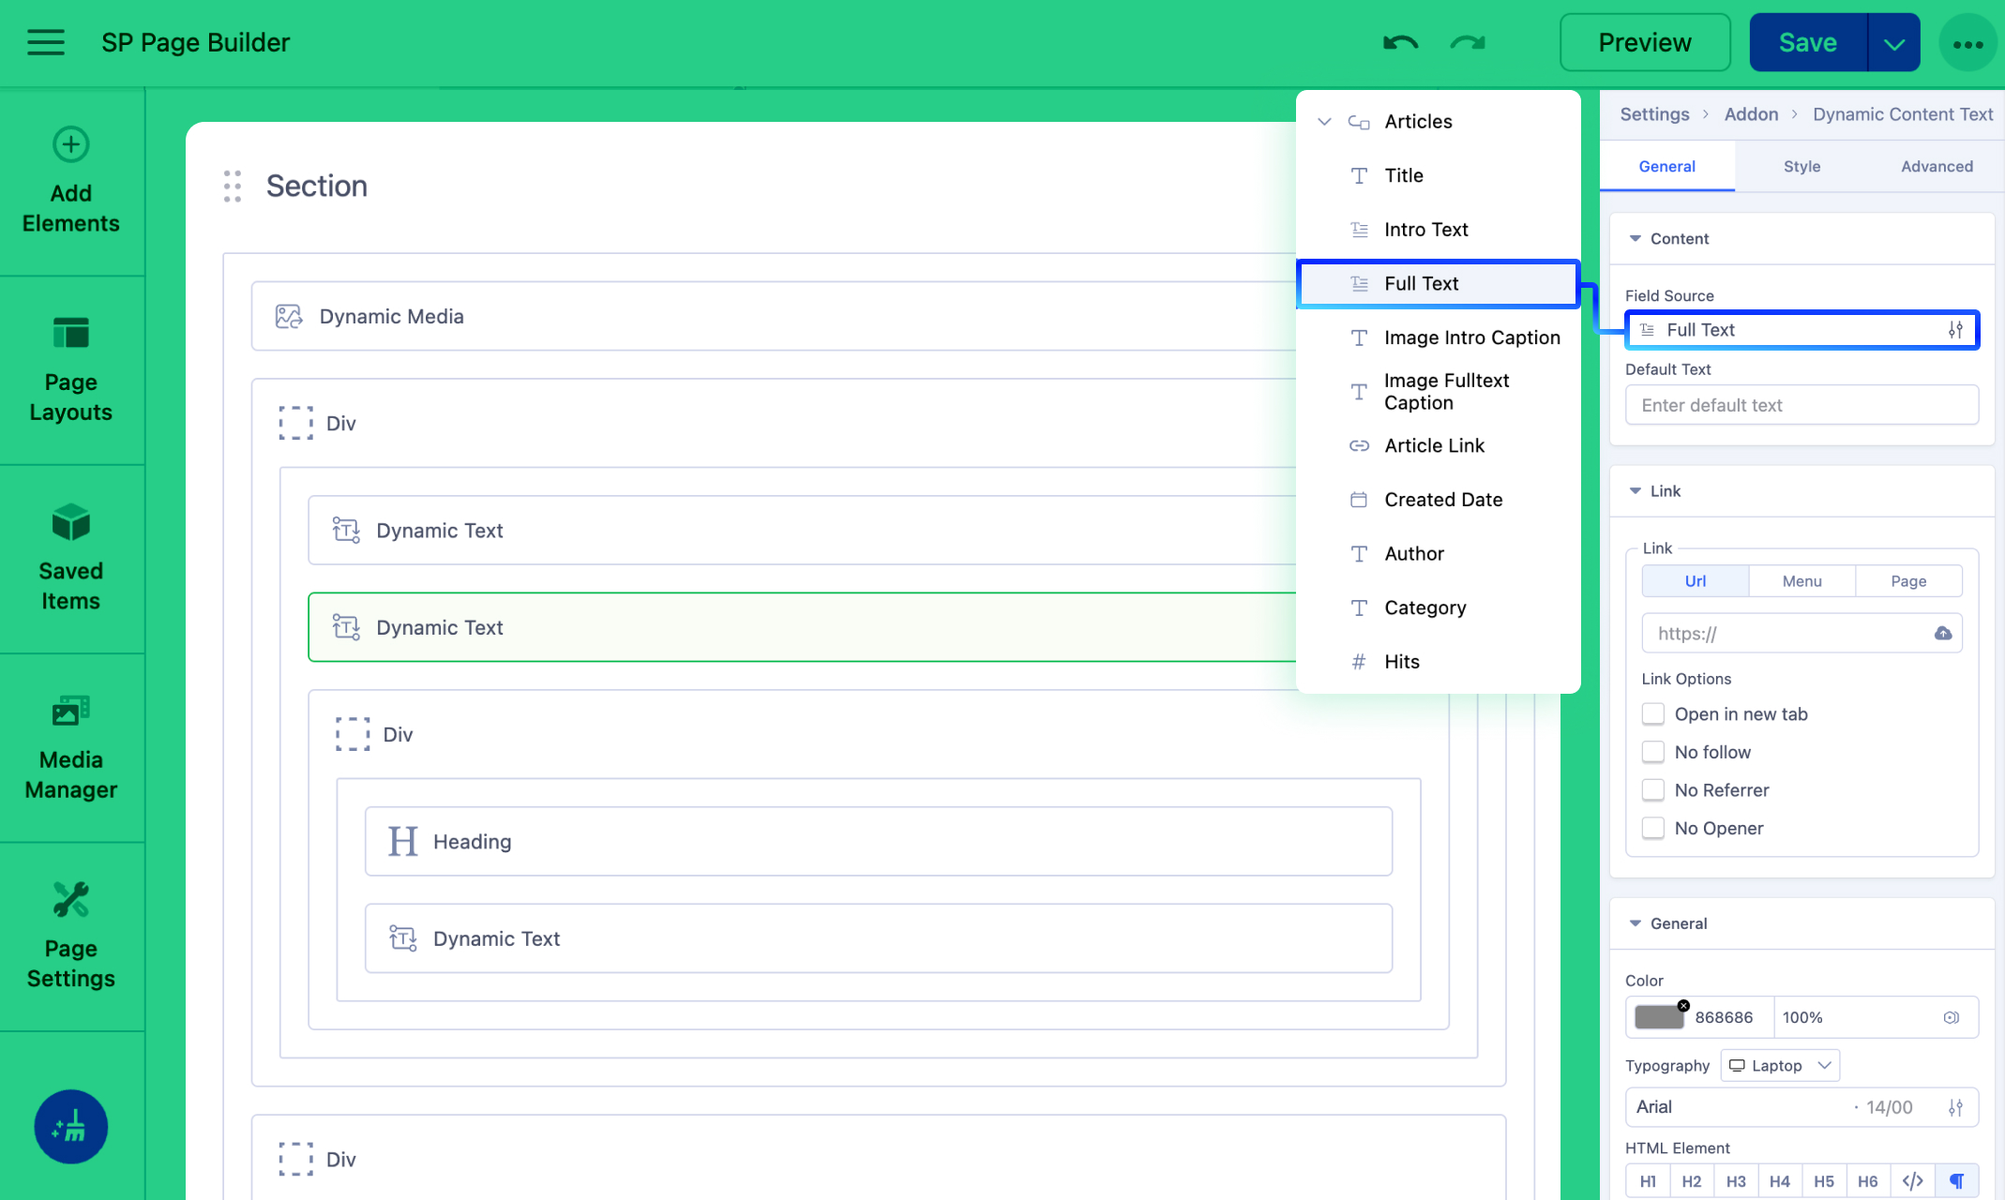Click the undo arrow icon
The image size is (2005, 1200).
(x=1400, y=43)
